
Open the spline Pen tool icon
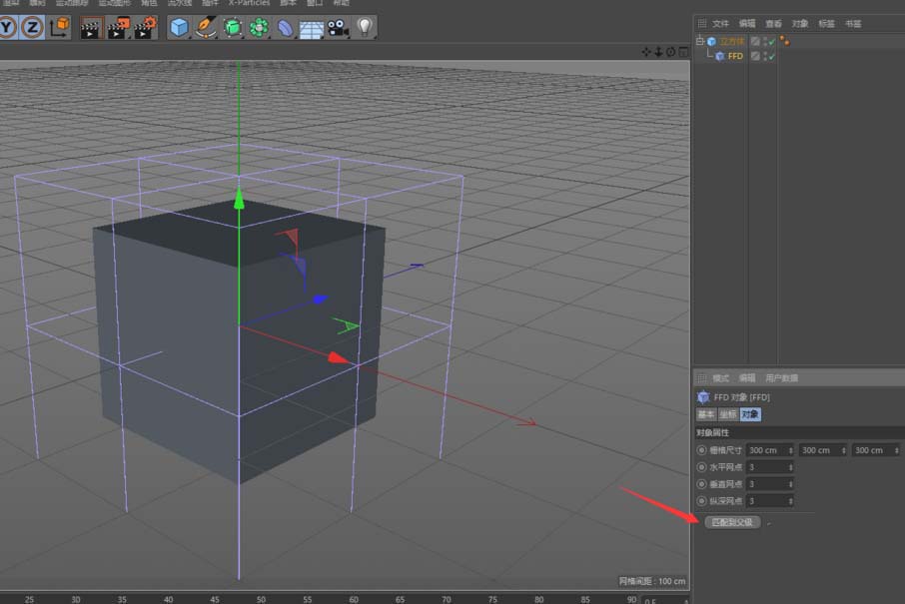(x=205, y=27)
